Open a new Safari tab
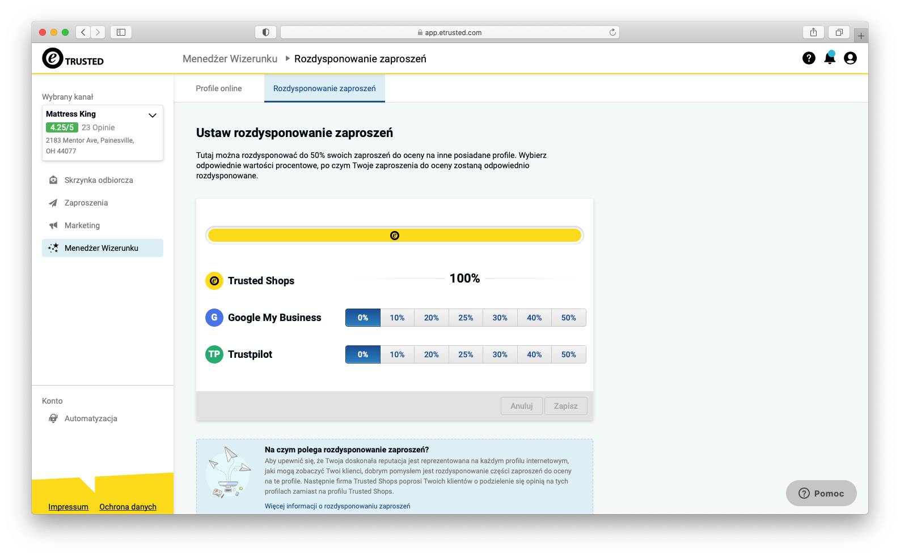 (861, 36)
